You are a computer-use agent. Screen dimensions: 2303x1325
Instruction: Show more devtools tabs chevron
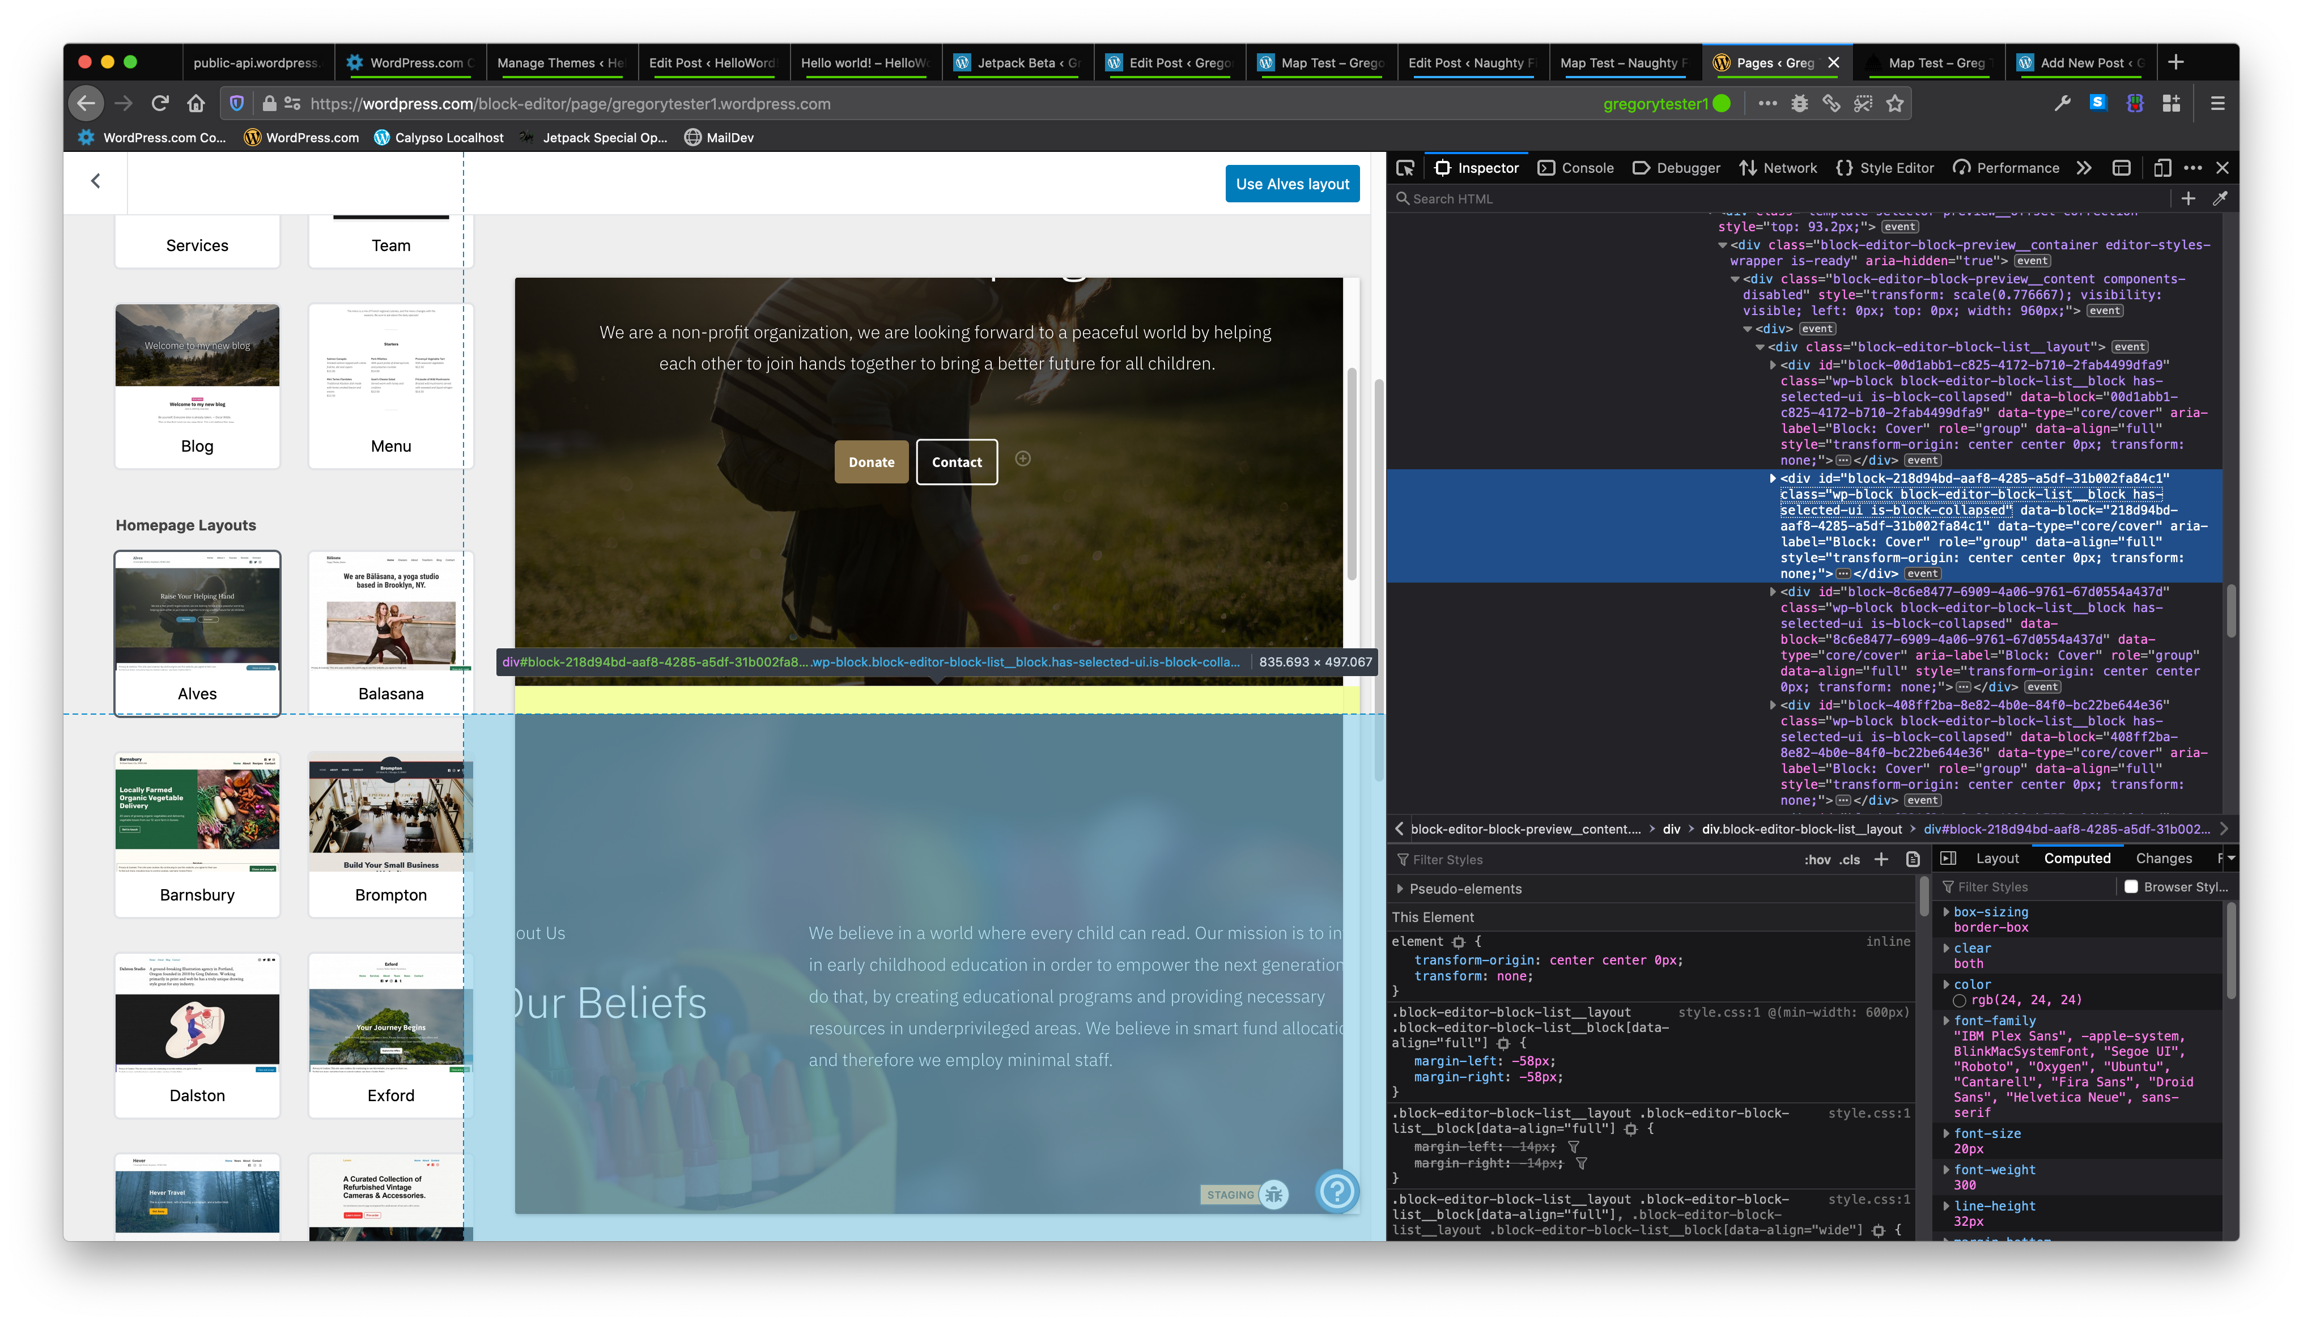click(x=2084, y=167)
